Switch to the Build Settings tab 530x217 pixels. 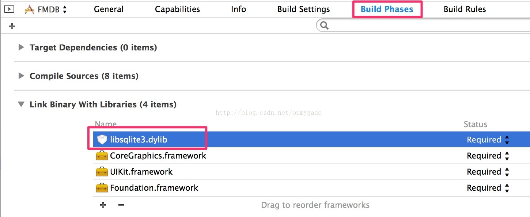(x=303, y=9)
